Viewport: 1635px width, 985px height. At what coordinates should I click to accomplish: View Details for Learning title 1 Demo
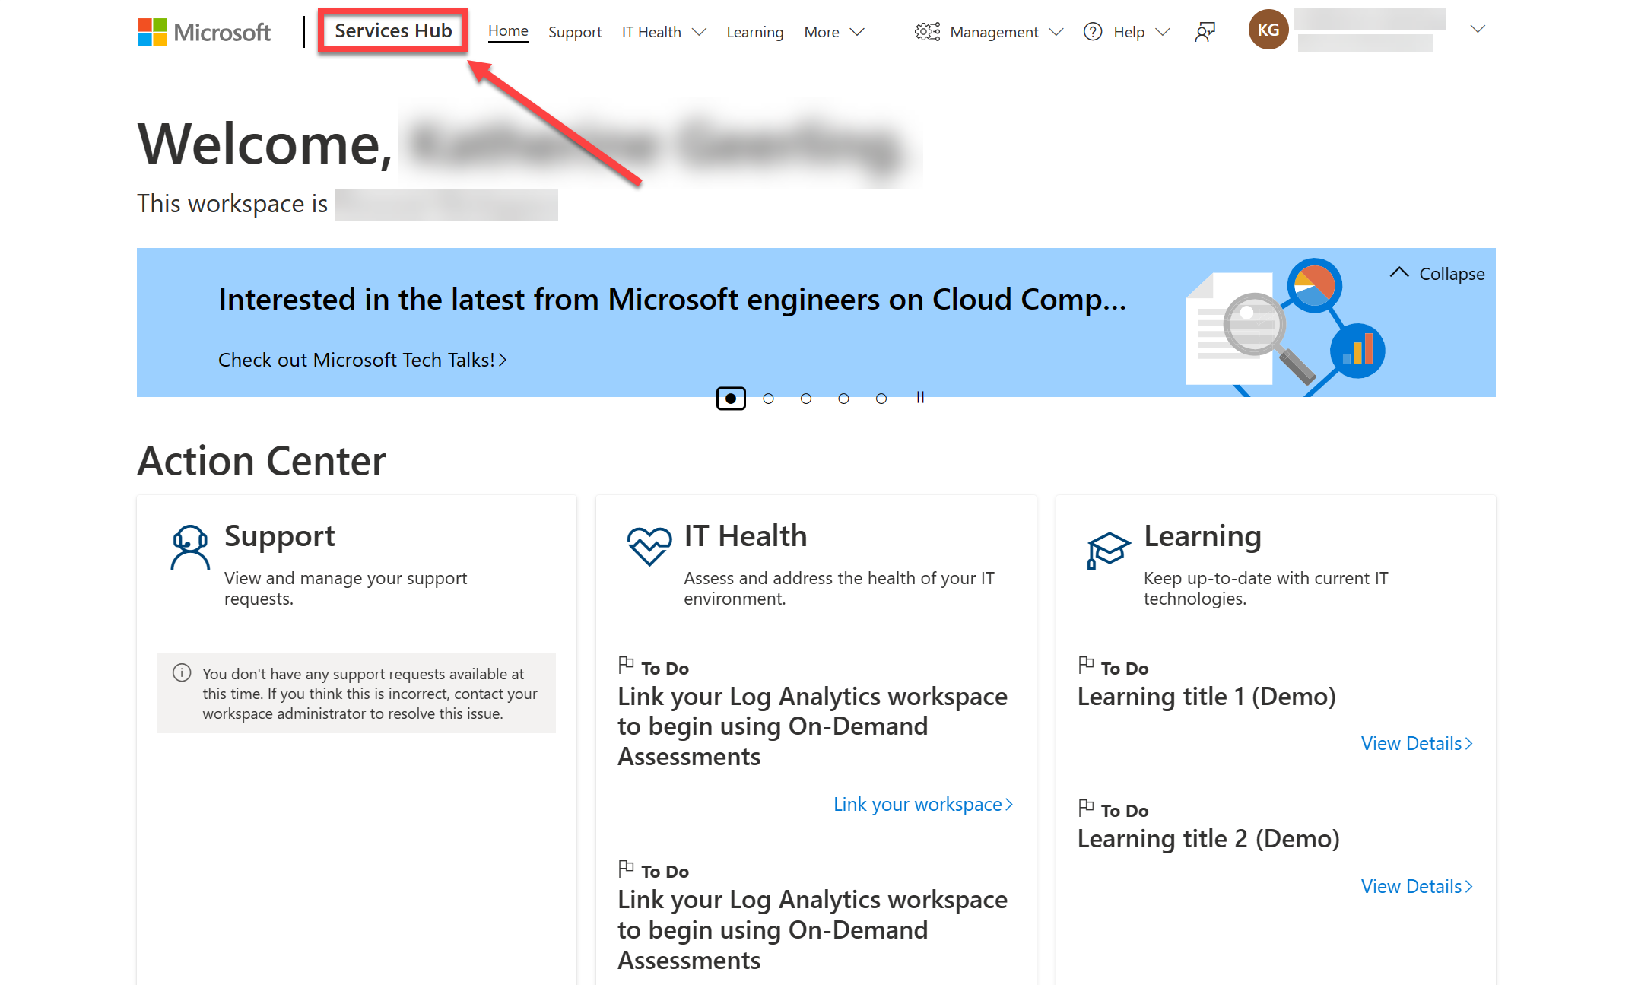click(x=1415, y=742)
